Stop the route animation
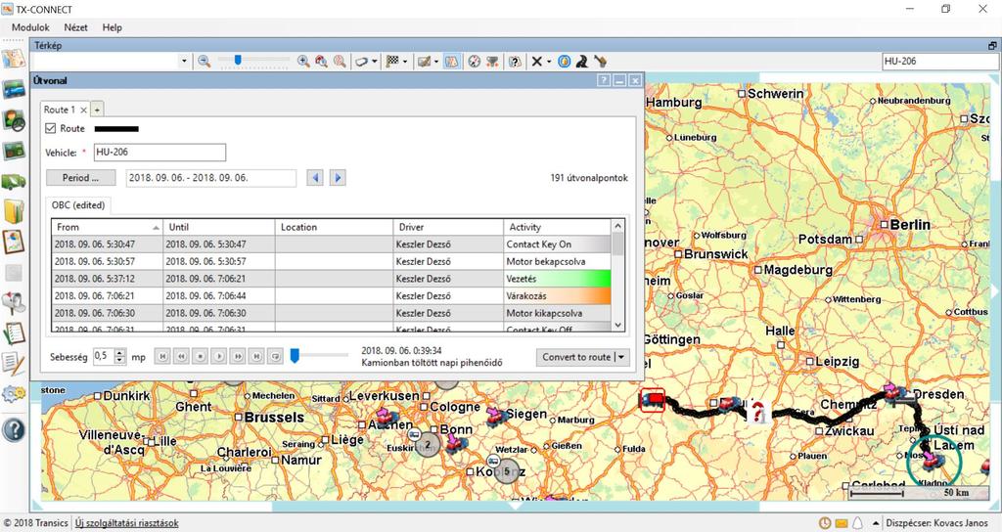Viewport: 1002px width, 532px height. 200,356
